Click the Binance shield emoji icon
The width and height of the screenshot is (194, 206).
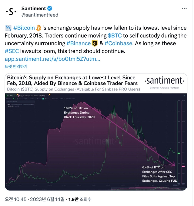pos(95,43)
